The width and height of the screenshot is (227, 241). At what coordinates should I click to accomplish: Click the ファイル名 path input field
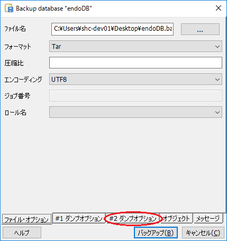coord(112,29)
